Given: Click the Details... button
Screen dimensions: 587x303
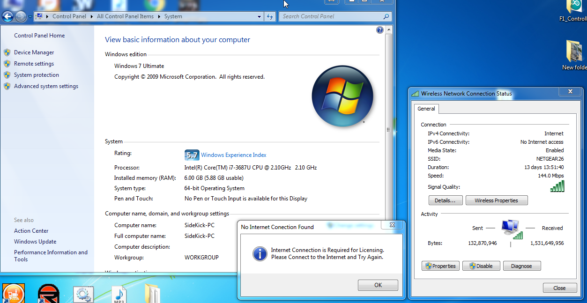Looking at the screenshot, I should [446, 200].
